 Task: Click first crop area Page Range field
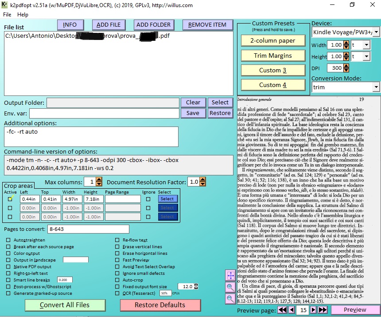click(x=123, y=199)
